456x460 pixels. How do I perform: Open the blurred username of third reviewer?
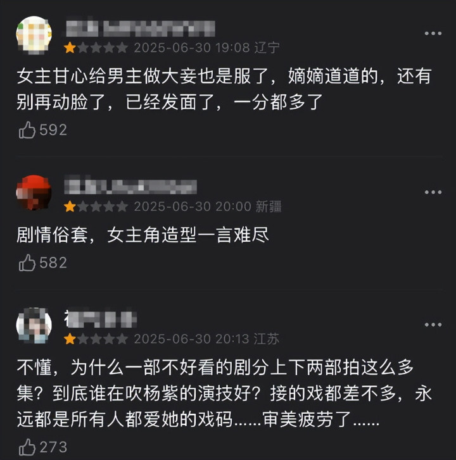101,318
